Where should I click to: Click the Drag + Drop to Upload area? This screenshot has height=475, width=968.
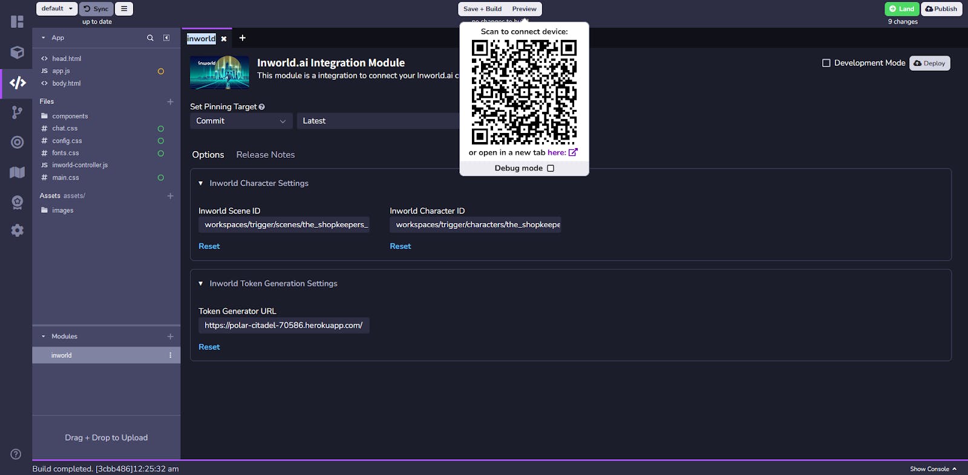pyautogui.click(x=106, y=438)
